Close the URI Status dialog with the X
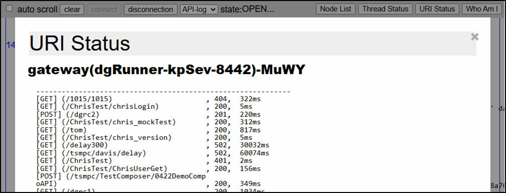This screenshot has height=193, width=506. click(x=474, y=37)
